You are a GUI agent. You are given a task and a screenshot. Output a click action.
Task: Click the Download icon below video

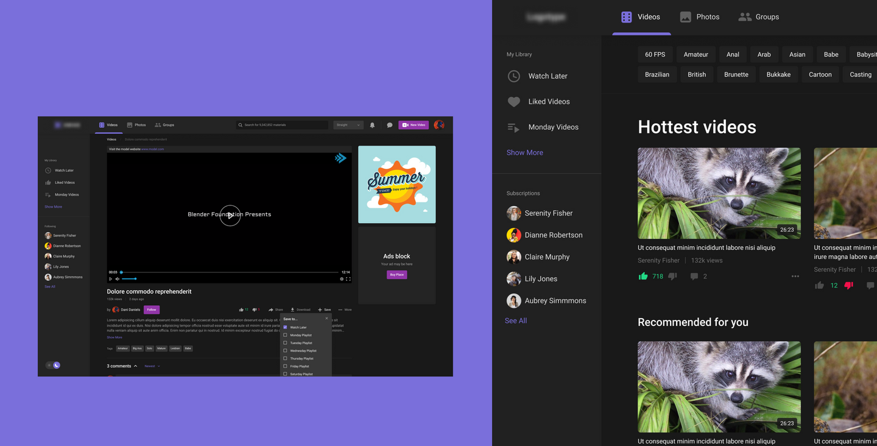click(x=292, y=310)
